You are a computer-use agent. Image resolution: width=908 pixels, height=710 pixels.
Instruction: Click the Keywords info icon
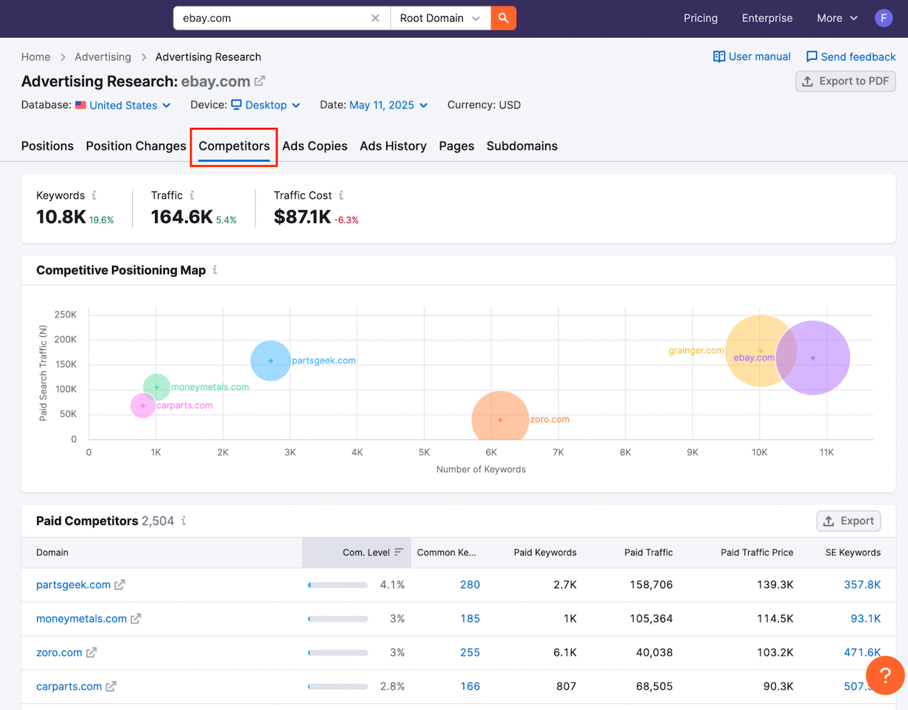point(94,196)
